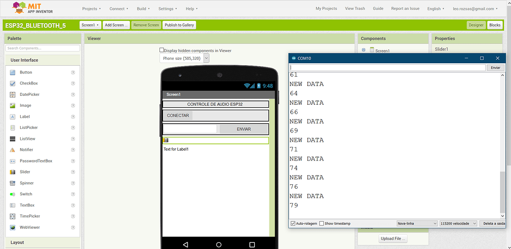The height and width of the screenshot is (249, 511).
Task: Open the Guide link
Action: pyautogui.click(x=378, y=9)
